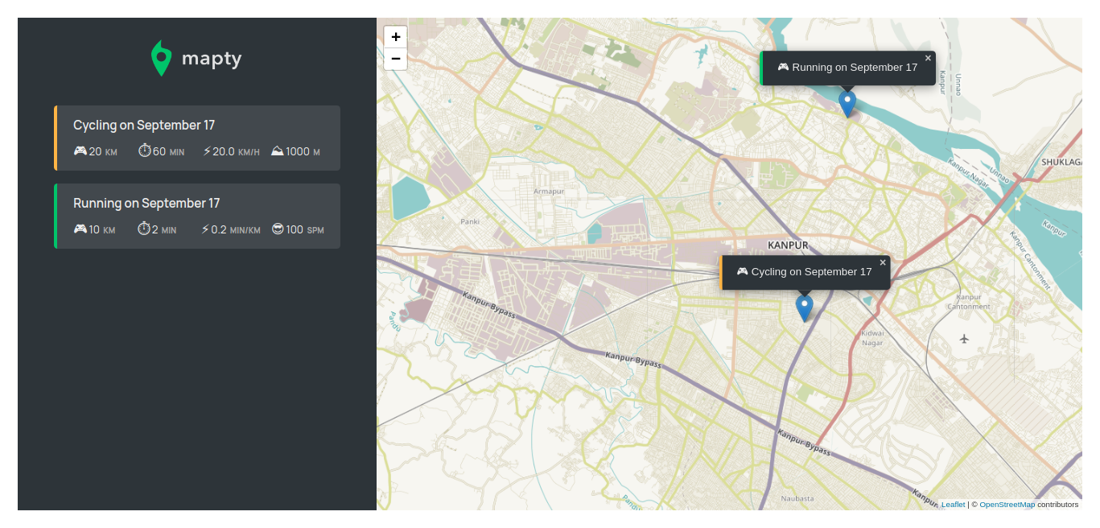Click the runner icon on the Running card
Viewport: 1100px width, 528px height.
click(x=79, y=229)
